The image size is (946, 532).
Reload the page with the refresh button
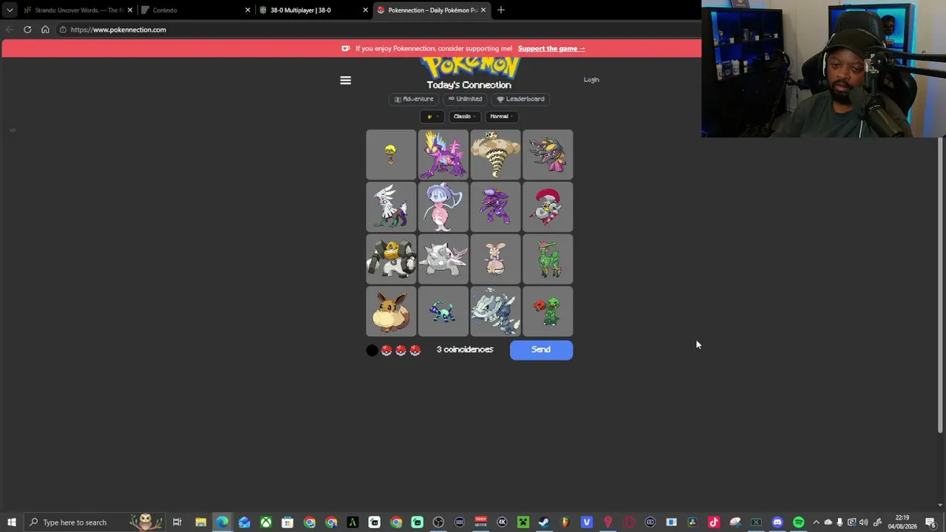tap(27, 30)
